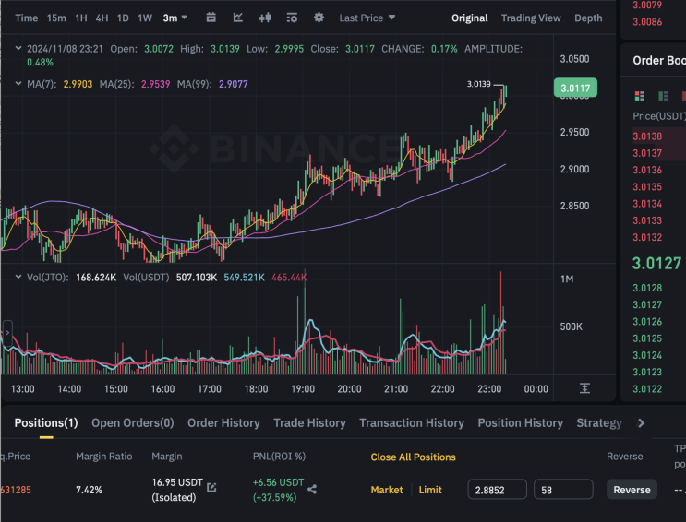Collapse the OHLC date info line
The height and width of the screenshot is (522, 686).
(18, 49)
